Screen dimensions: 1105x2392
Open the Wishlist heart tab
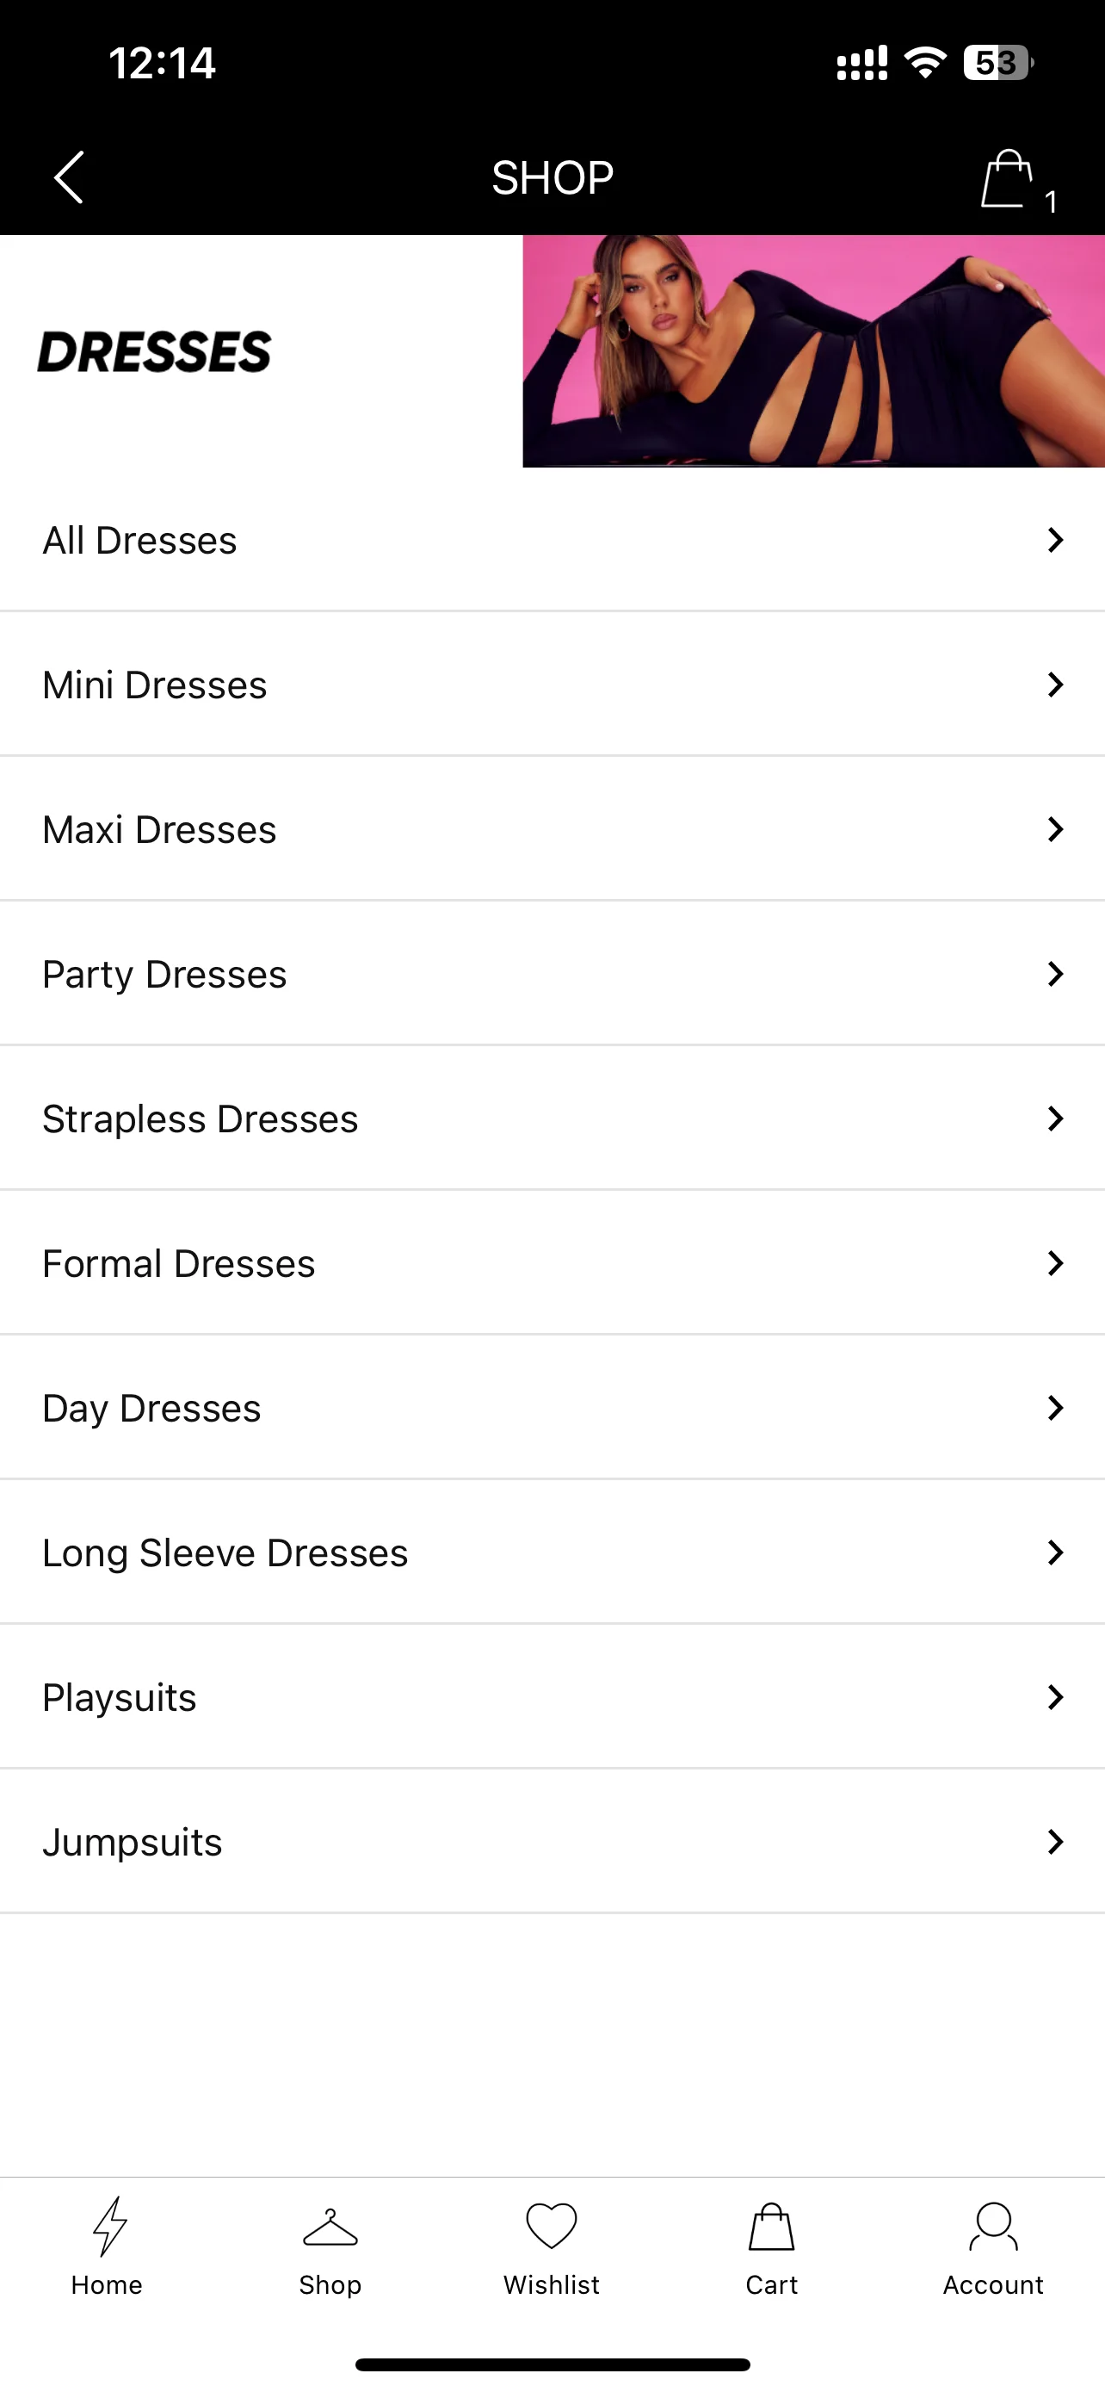pos(552,2226)
